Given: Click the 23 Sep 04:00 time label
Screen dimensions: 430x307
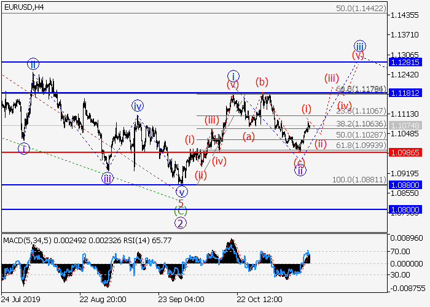Looking at the screenshot, I should coord(181,300).
